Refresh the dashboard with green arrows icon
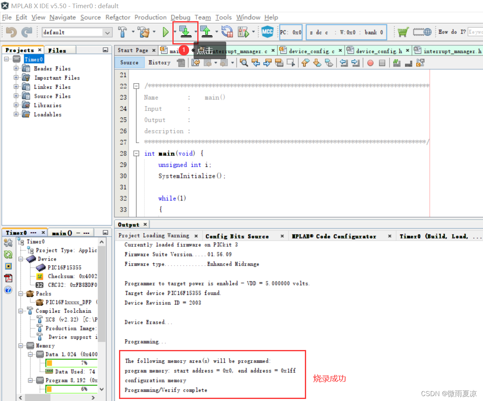The height and width of the screenshot is (401, 483). pyautogui.click(x=8, y=254)
